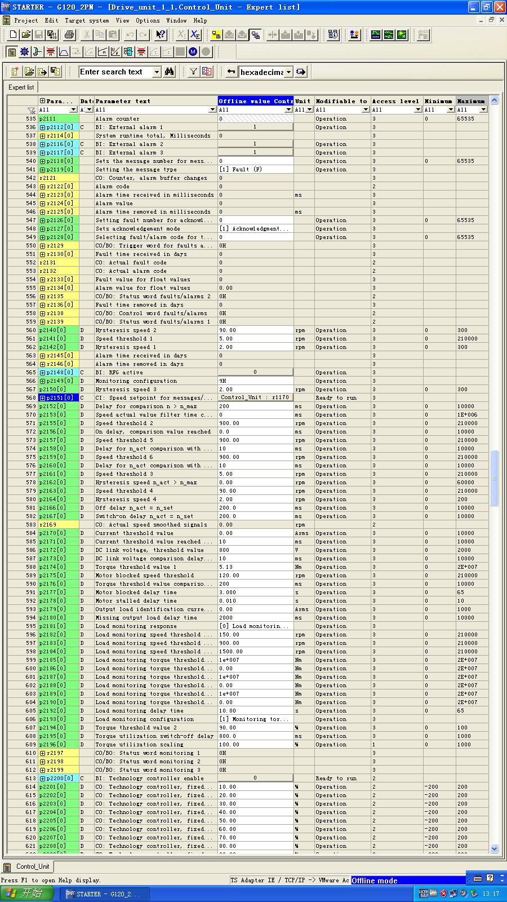Open the Project menu
This screenshot has height=902, width=507.
(26, 20)
